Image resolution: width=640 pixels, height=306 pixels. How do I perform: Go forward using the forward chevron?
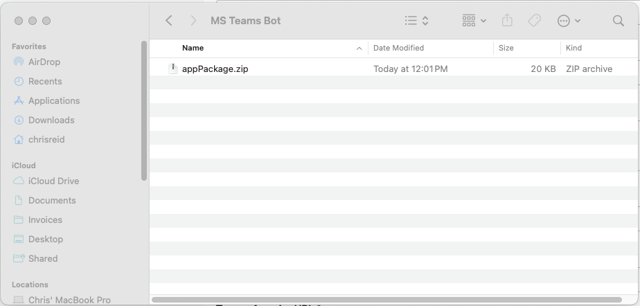[x=193, y=21]
